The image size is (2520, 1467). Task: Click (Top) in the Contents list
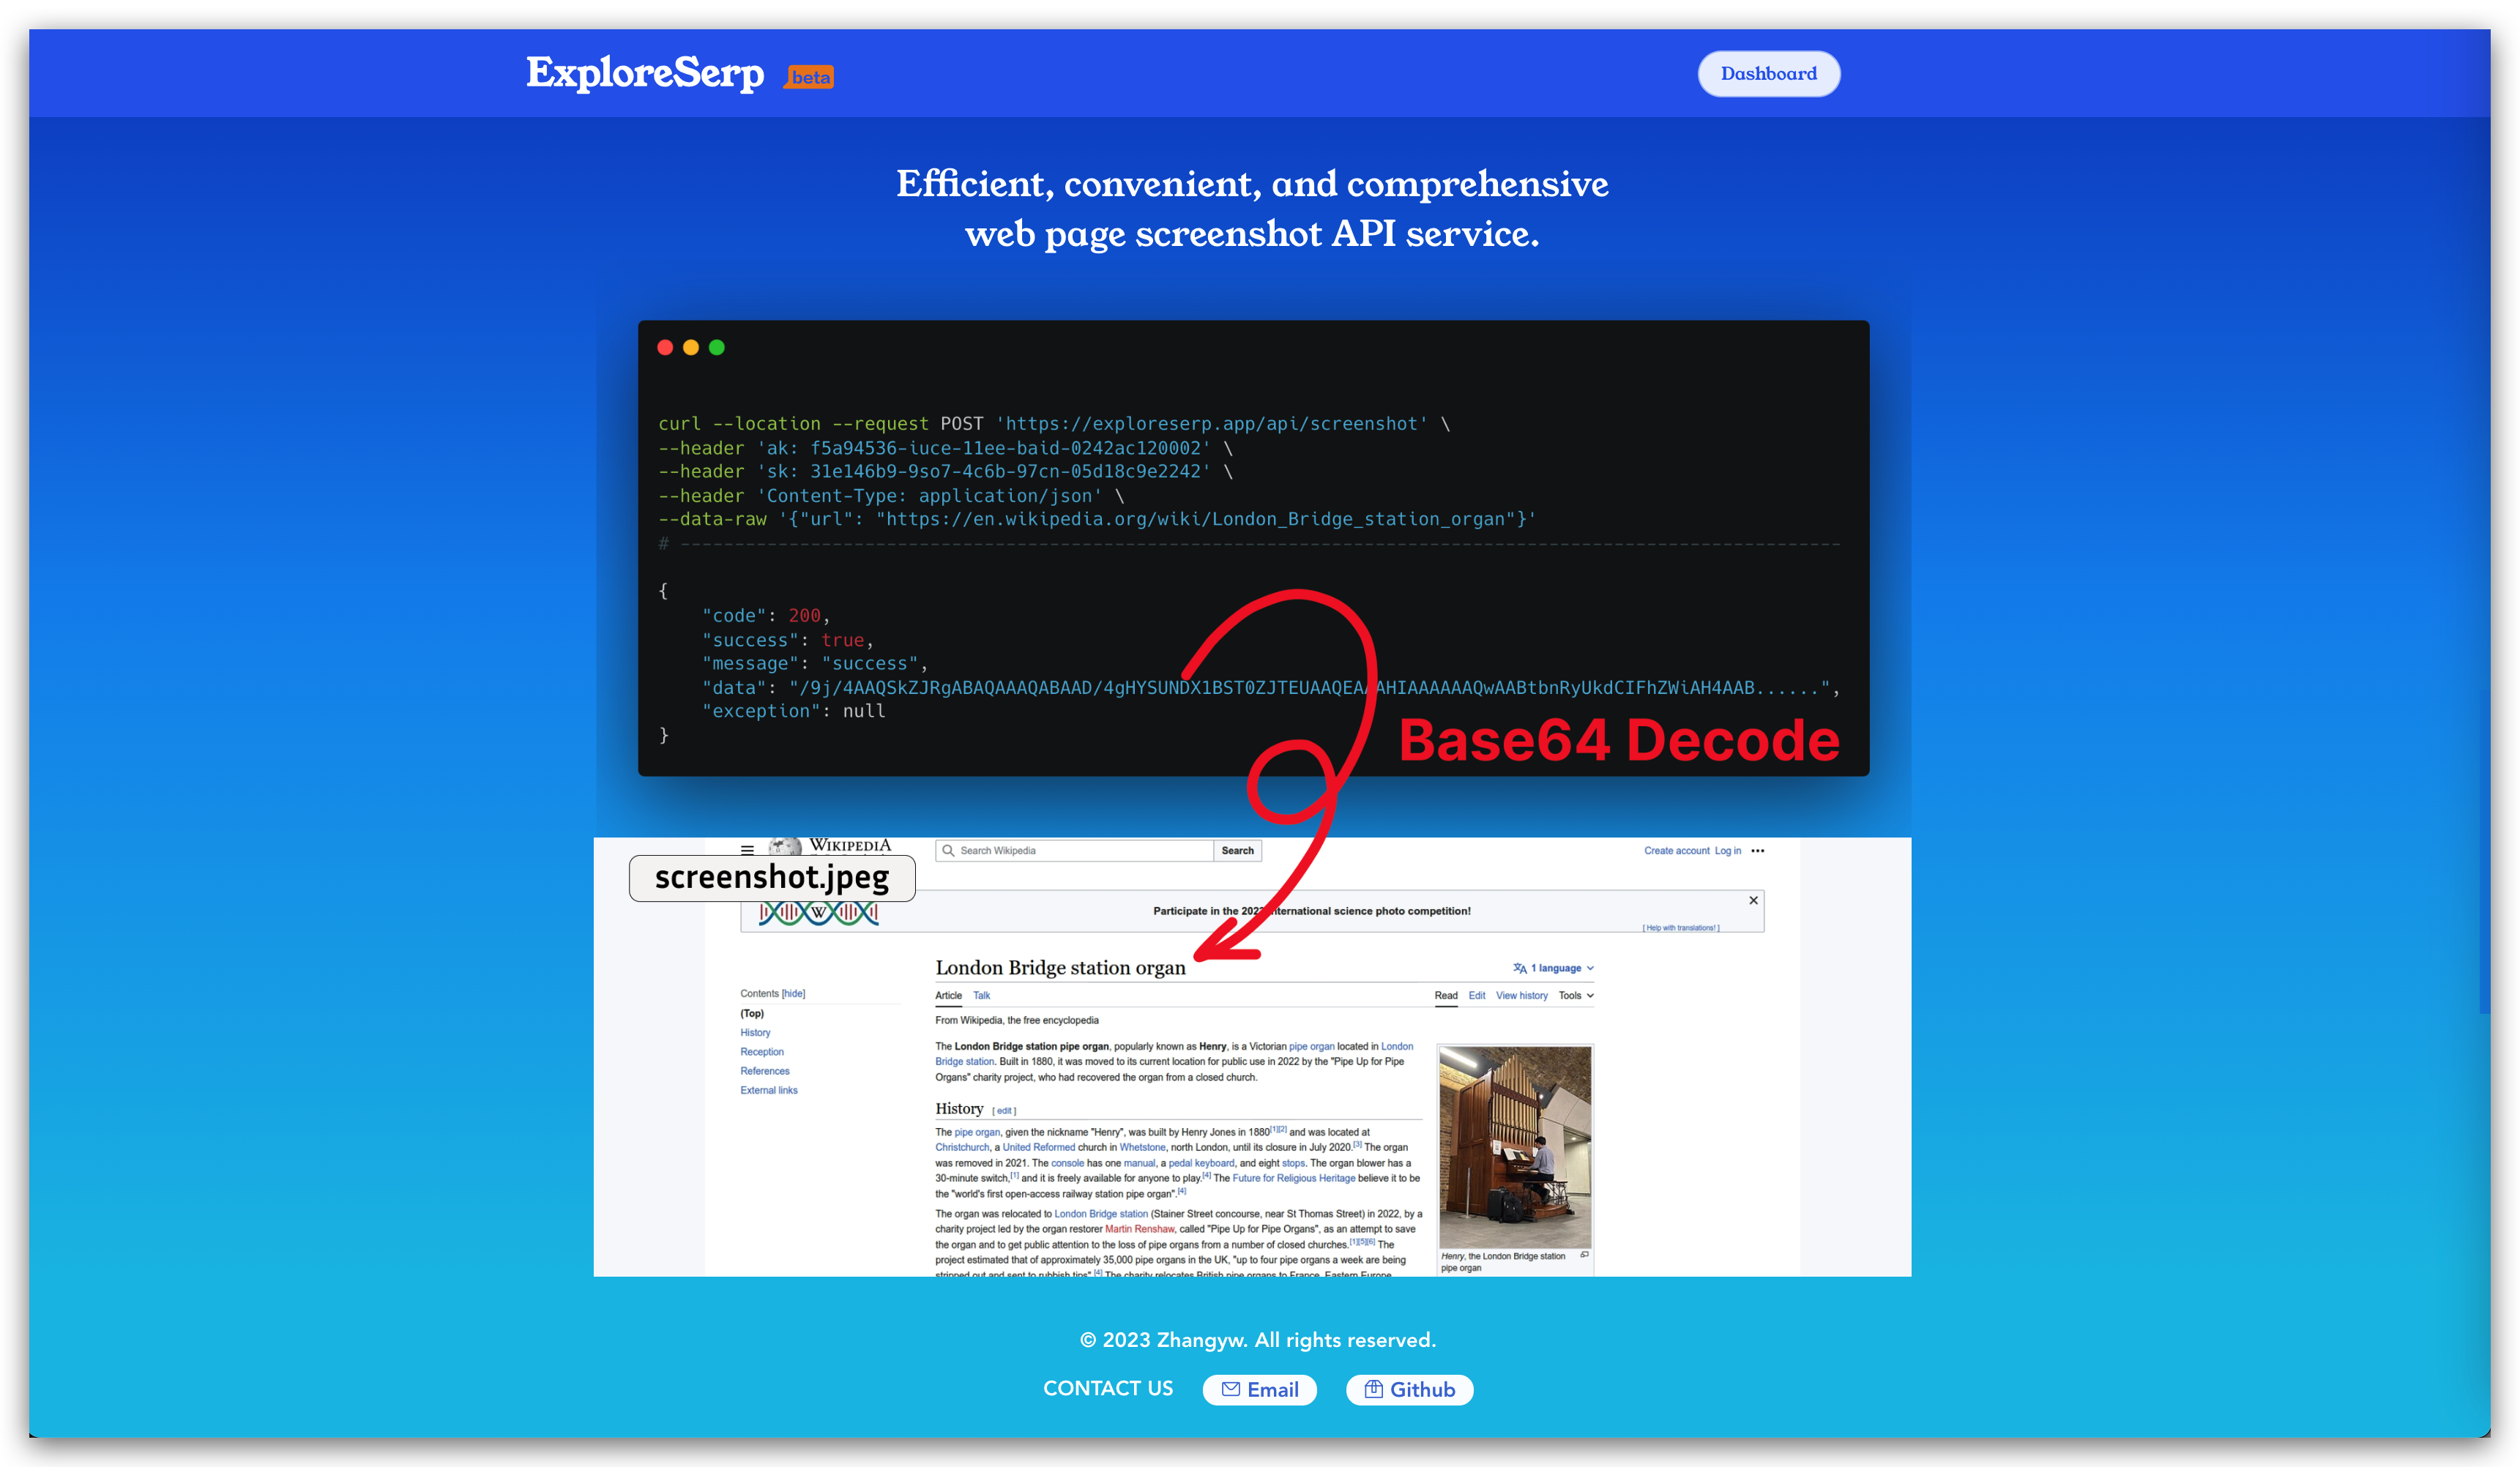coord(752,1014)
